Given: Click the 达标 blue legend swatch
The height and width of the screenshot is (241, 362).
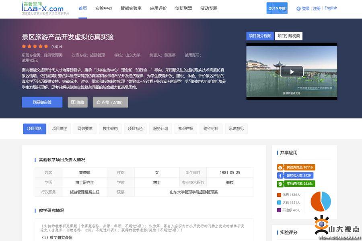Looking at the screenshot, I should (279, 202).
